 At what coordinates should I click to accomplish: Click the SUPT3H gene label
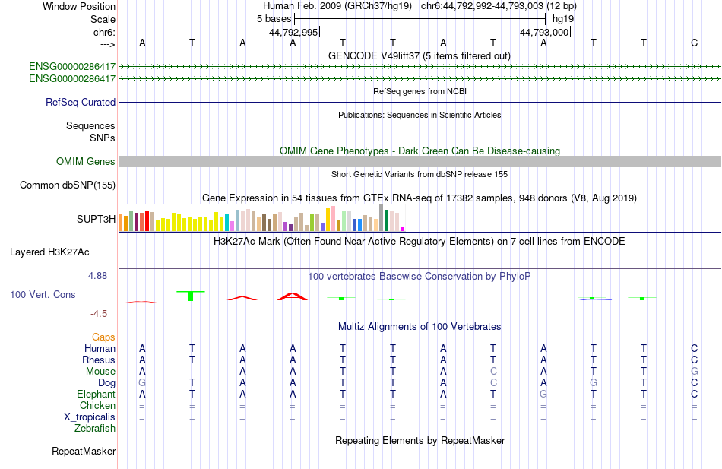[x=96, y=219]
